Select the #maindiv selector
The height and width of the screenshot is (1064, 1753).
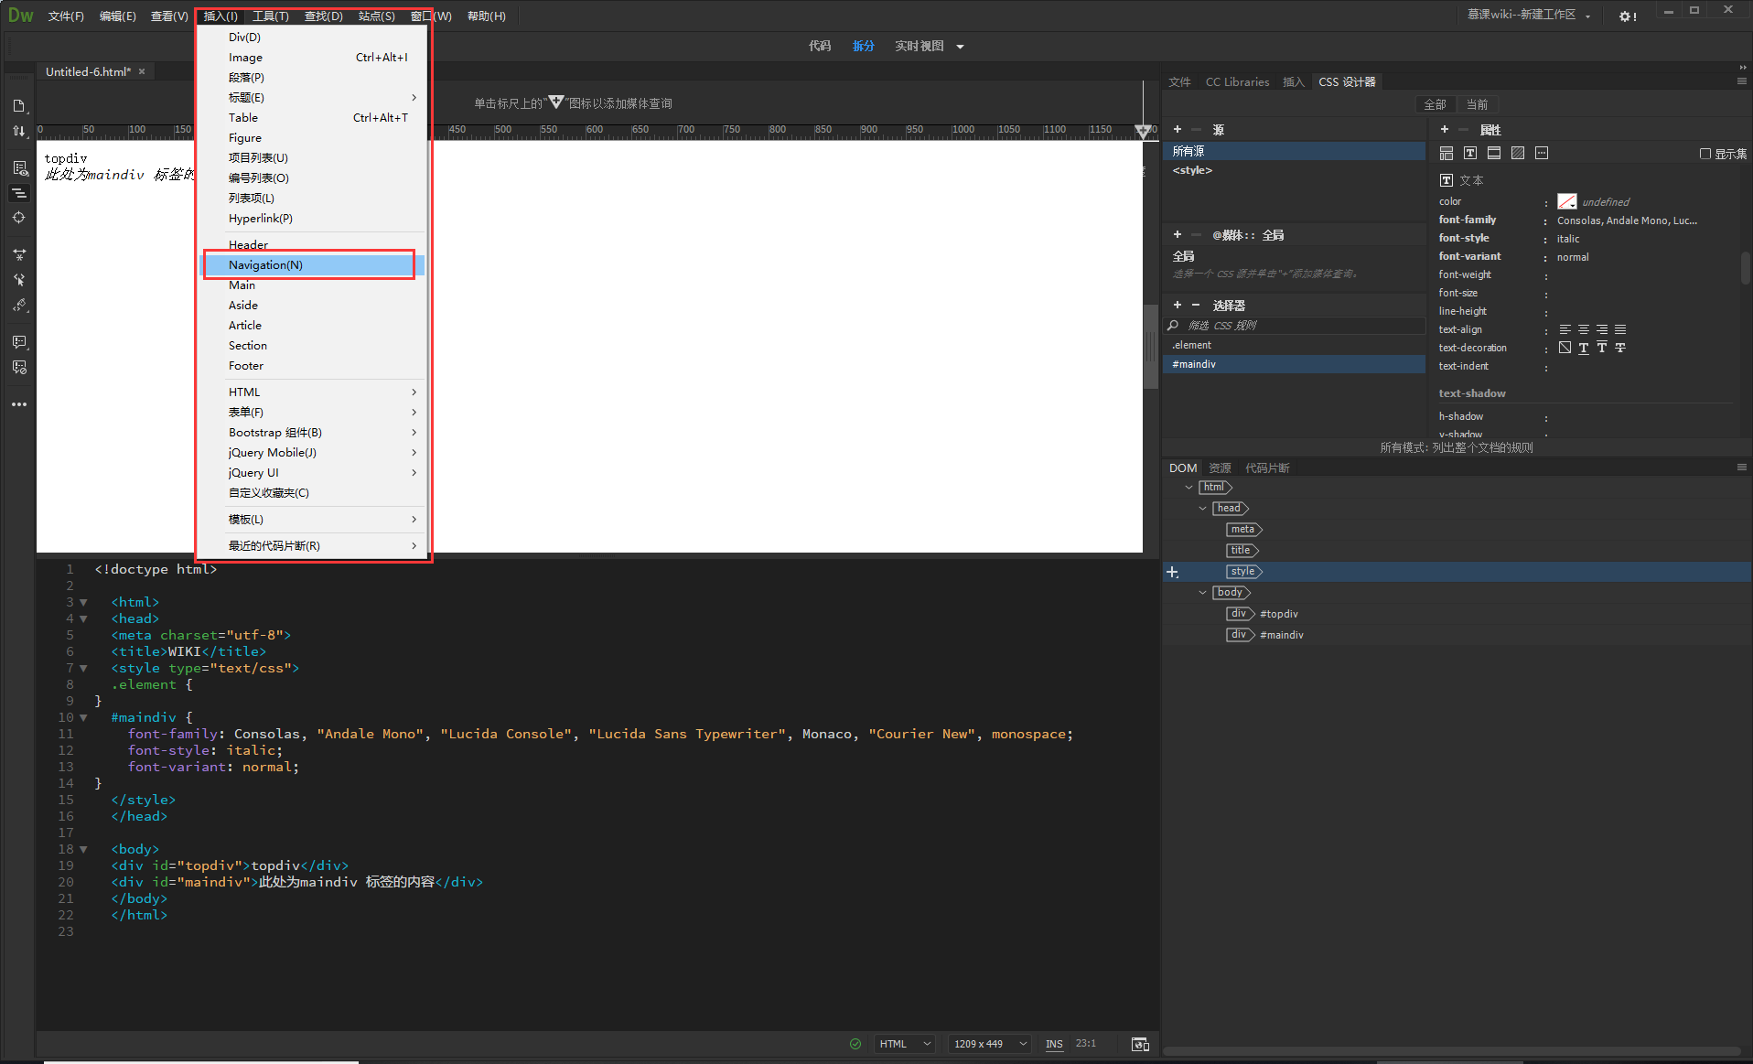coord(1294,364)
